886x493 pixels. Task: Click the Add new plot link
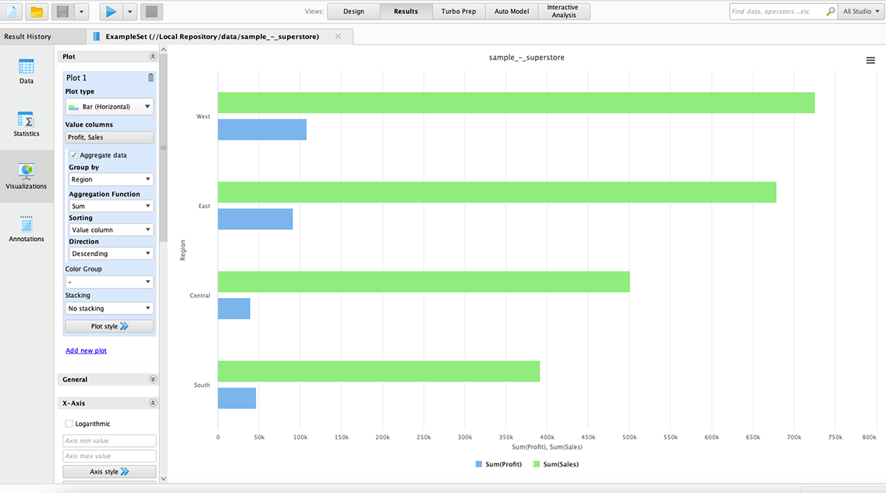(x=86, y=350)
